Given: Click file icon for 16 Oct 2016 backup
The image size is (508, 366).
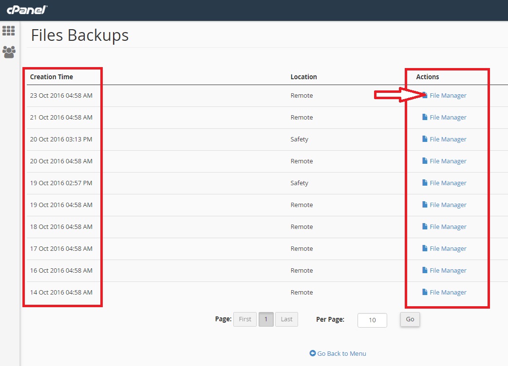Looking at the screenshot, I should coord(425,270).
